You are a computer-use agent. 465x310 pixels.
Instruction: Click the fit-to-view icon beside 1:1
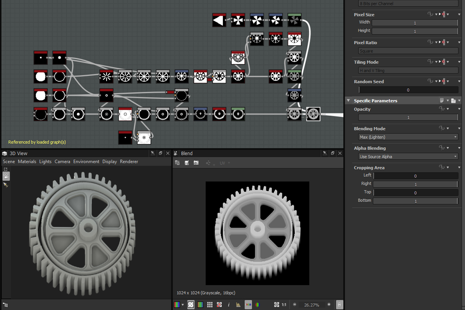coord(276,305)
